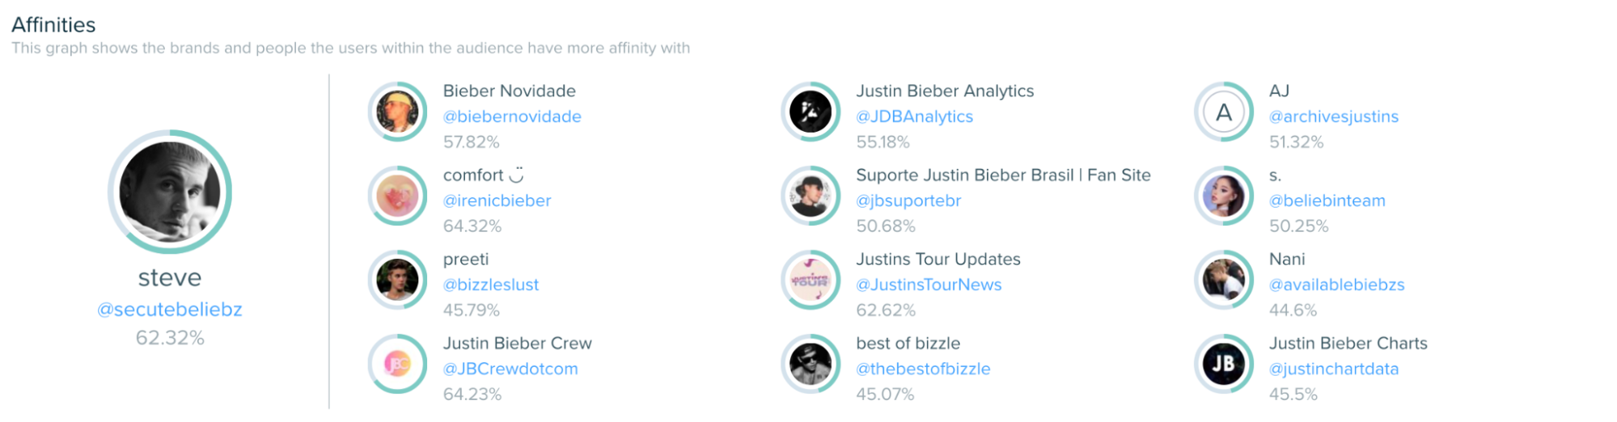Select the best of bizzle avatar
Screen dimensions: 1617x422
pos(811,364)
